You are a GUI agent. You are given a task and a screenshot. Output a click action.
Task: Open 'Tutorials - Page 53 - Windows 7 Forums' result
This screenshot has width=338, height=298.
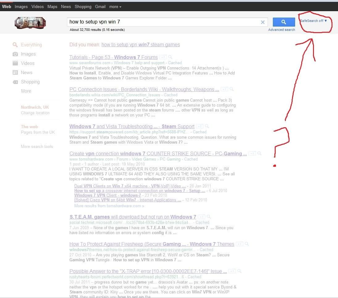[114, 57]
